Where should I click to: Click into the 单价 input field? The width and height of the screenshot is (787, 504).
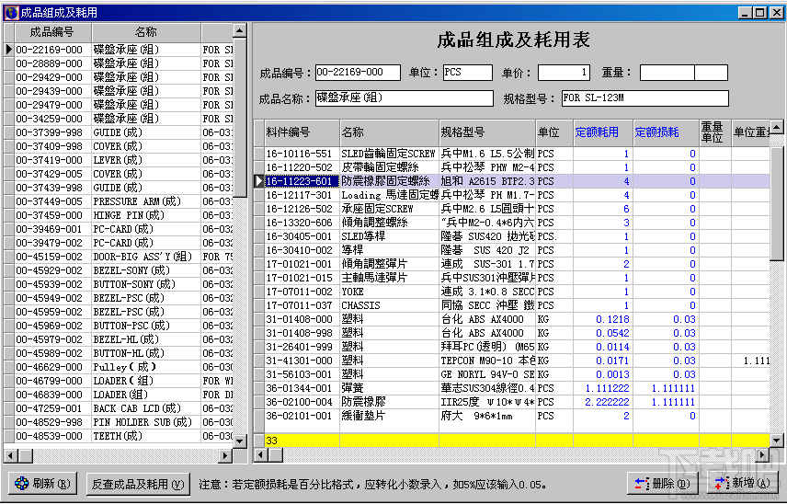[564, 73]
